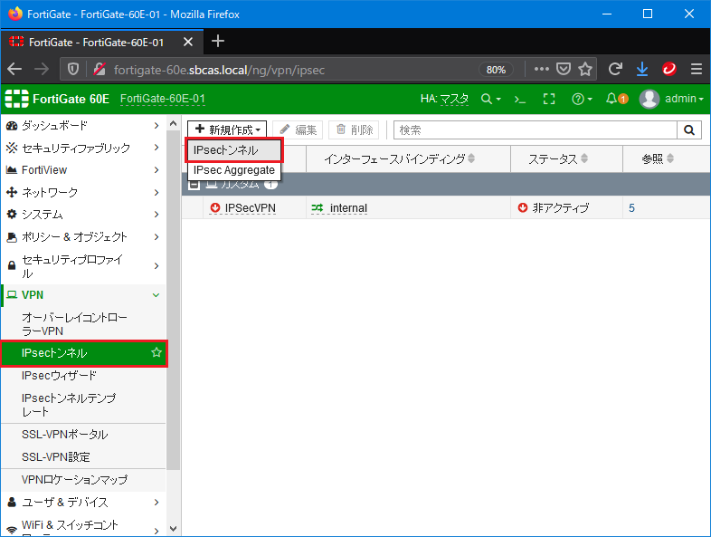This screenshot has width=711, height=537.
Task: Focus the 検索 search field
Action: (x=536, y=129)
